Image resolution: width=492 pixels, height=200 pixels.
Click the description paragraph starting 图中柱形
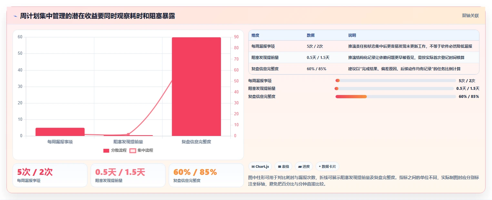[x=364, y=181]
